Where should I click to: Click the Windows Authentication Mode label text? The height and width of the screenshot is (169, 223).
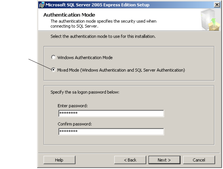[85, 58]
